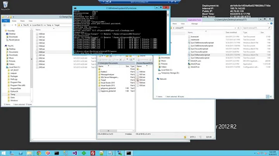Sort winscp575 files by Date modified
Viewport: 279px width, 156px height.
point(231,32)
